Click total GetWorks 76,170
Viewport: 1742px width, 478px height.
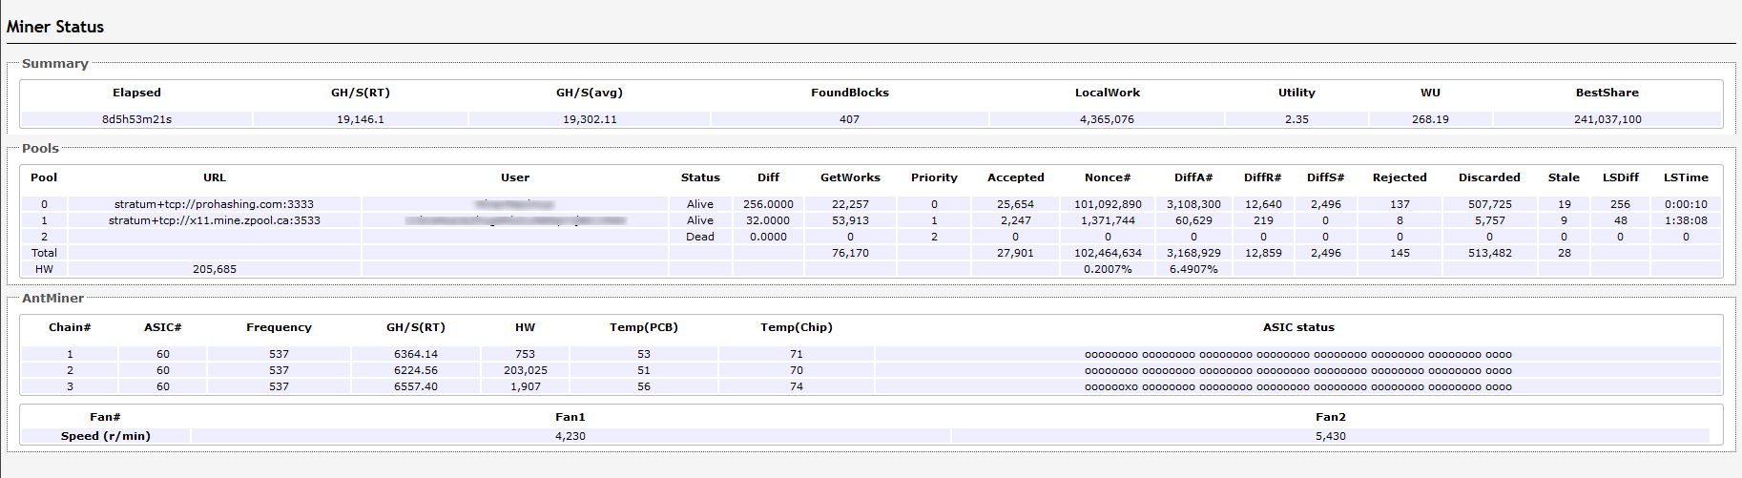pos(850,253)
